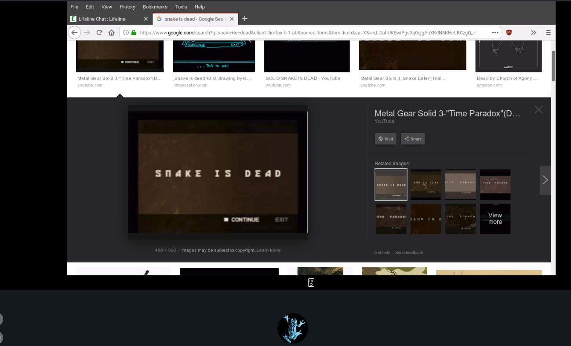Select the snake is dead Google Search tab

(x=196, y=19)
